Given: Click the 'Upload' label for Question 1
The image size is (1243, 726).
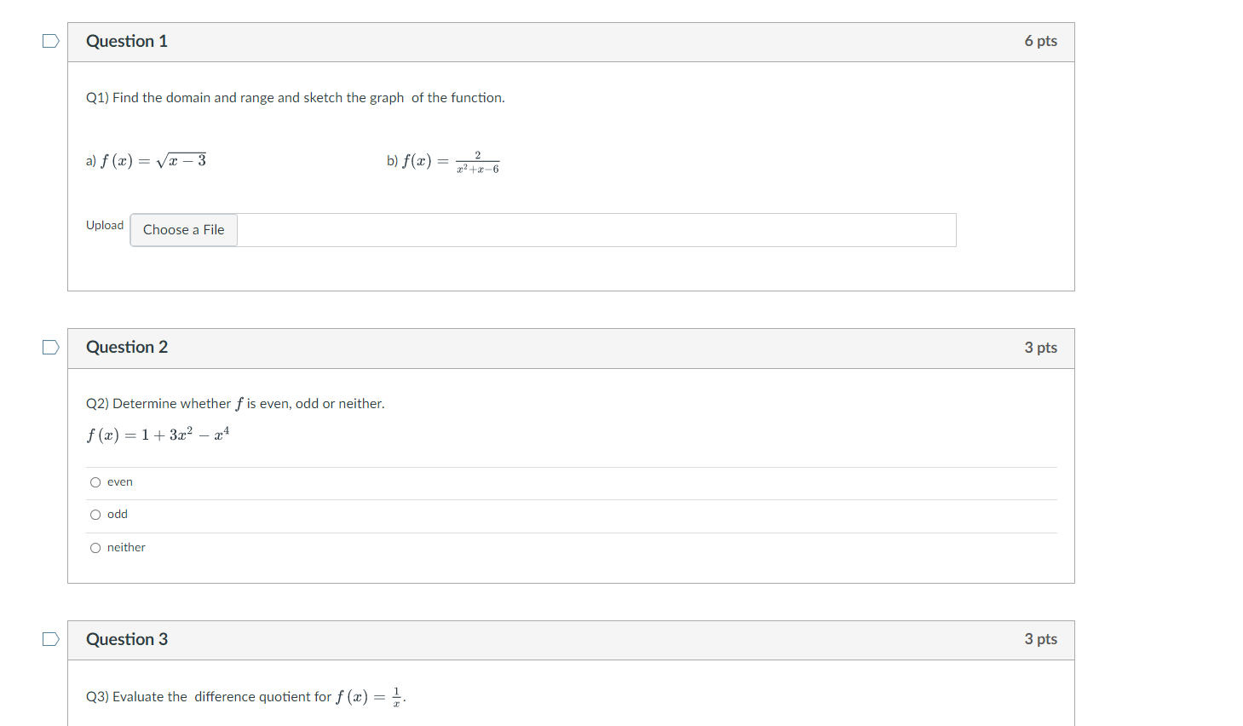Looking at the screenshot, I should tap(104, 225).
